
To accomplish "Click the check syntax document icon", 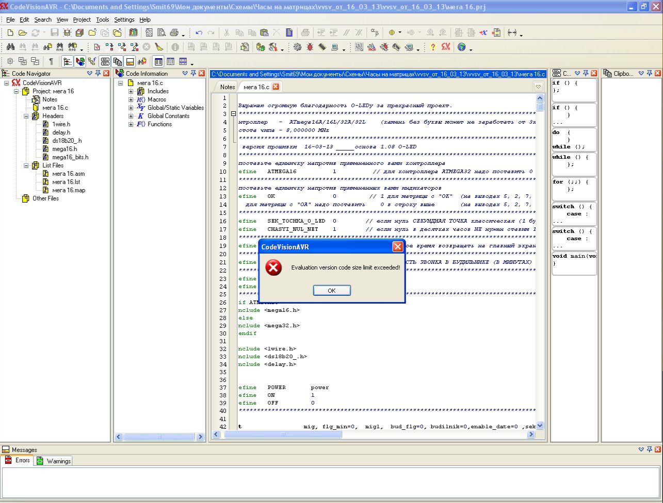I will coord(97,47).
